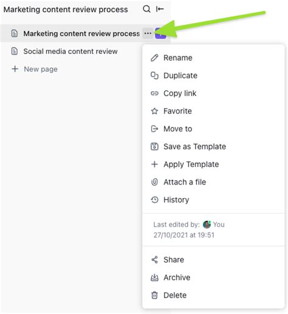Viewport: 288px width, 314px height.
Task: Click the Attach a file paperclip icon
Action: [154, 182]
